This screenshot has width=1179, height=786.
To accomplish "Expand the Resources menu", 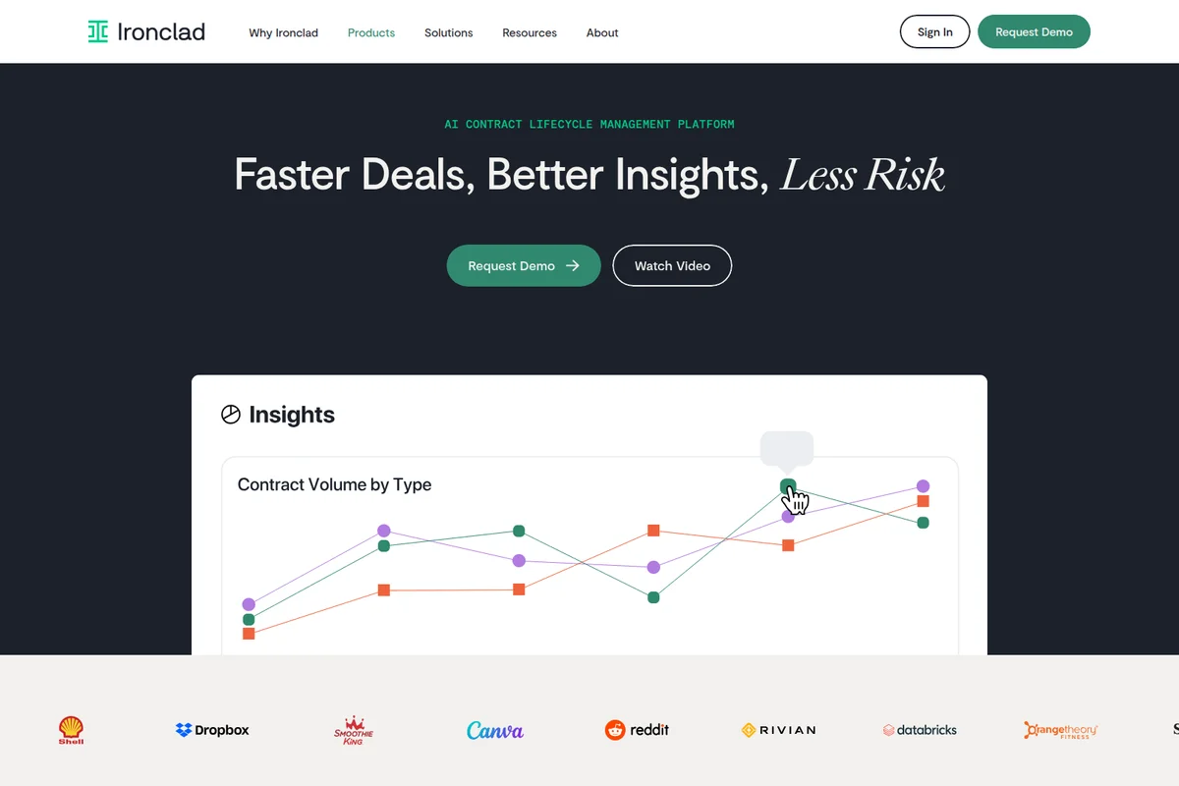I will coord(530,32).
